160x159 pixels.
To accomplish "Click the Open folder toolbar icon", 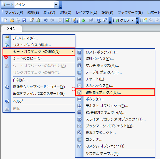I will (12, 20).
